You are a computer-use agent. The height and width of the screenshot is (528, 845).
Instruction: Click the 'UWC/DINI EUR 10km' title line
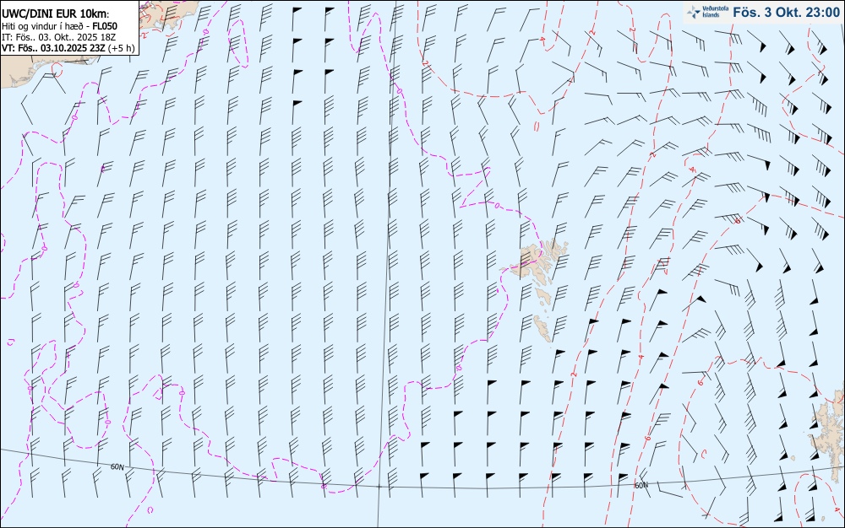pos(55,14)
